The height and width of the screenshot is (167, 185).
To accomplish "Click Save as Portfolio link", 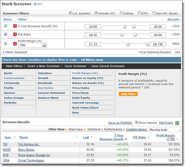I will point(120,123).
